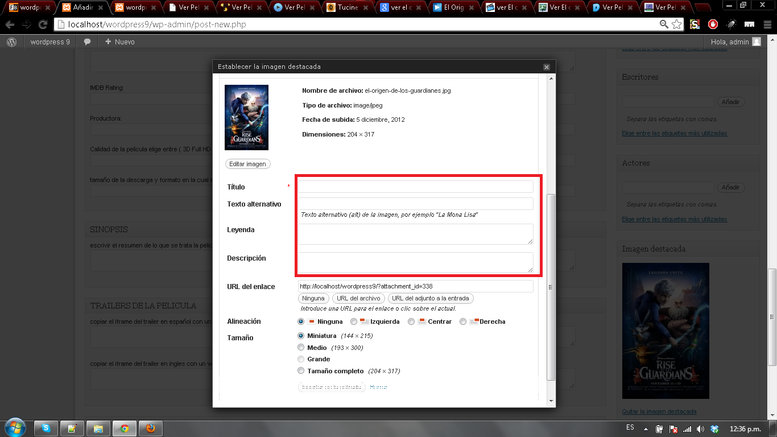
Task: Open the Hola, admin account menu
Action: coord(735,42)
